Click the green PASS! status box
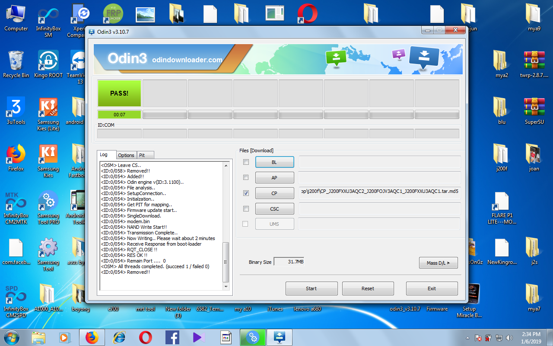This screenshot has width=553, height=346. pos(119,93)
